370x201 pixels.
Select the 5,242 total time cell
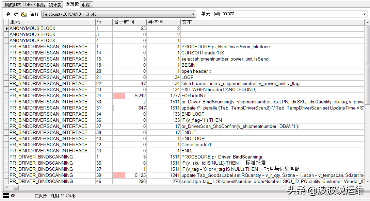[129, 96]
